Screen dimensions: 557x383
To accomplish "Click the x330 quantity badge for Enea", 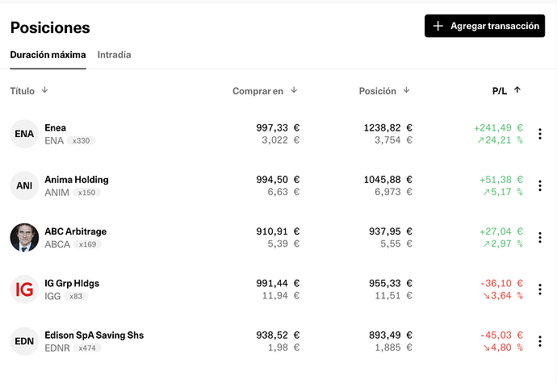I will [81, 140].
